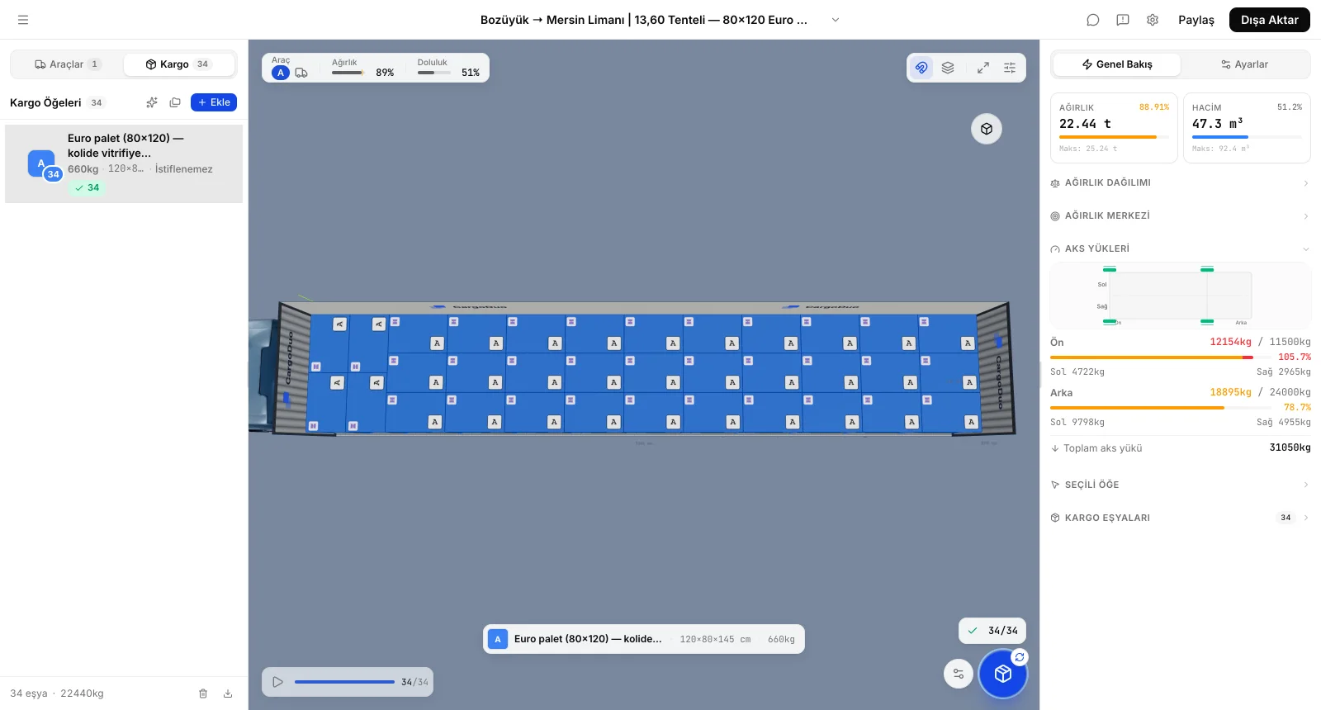Select vehicle A badge in the viewport
The width and height of the screenshot is (1321, 710).
pyautogui.click(x=281, y=73)
